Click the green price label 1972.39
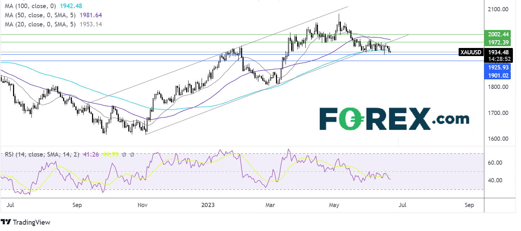 click(498, 42)
